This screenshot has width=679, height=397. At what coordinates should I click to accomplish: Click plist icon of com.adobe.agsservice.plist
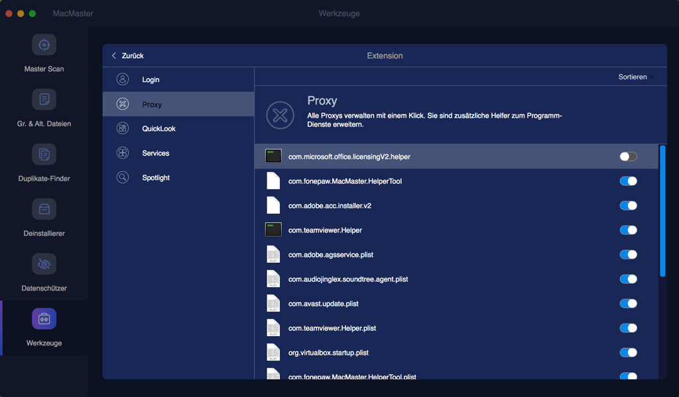pyautogui.click(x=273, y=255)
